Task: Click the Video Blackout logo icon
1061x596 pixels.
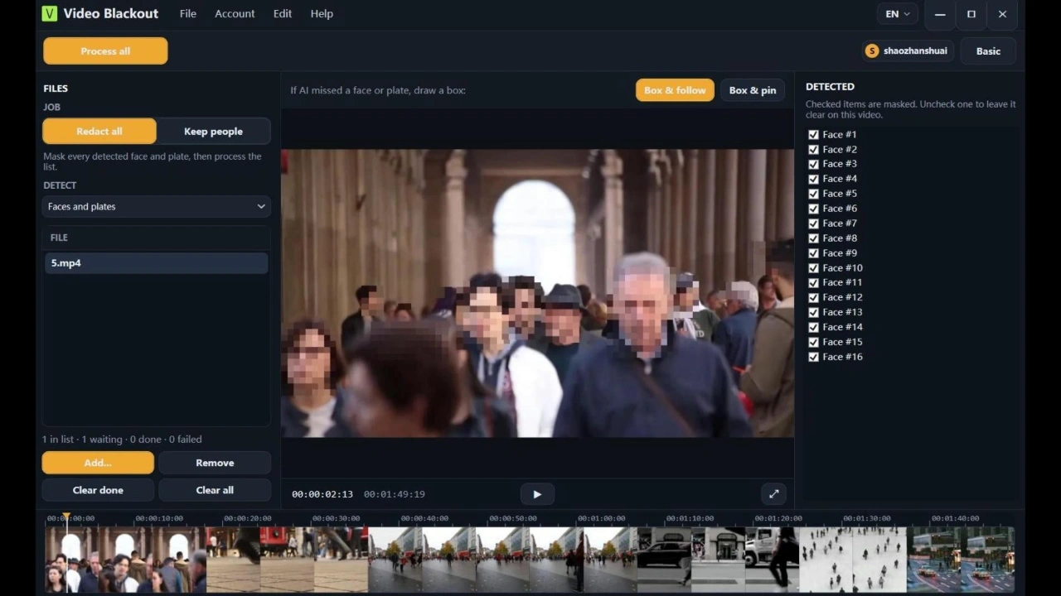Action: (x=50, y=13)
